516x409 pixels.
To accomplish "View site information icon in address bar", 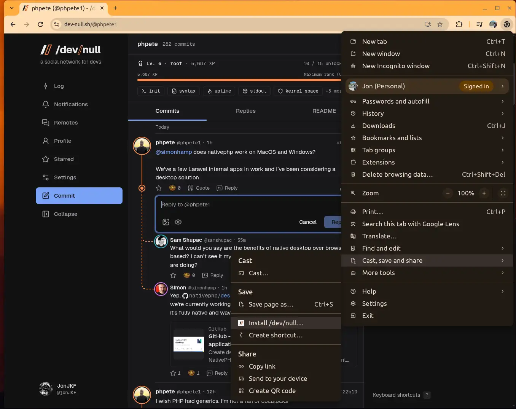I will [56, 24].
